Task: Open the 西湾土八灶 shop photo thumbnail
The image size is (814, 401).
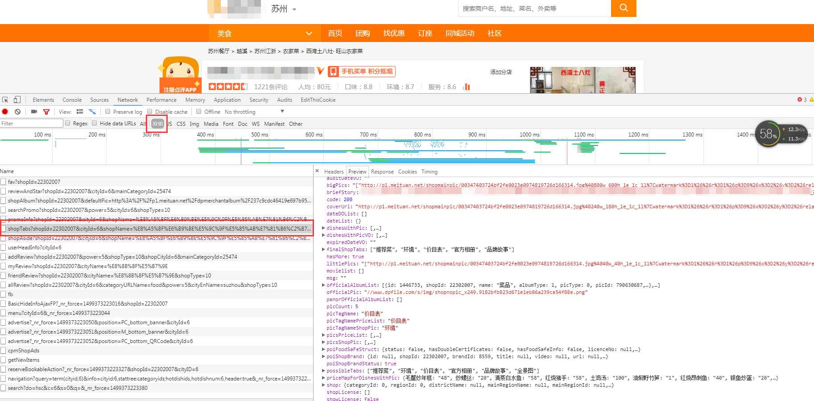Action: 583,80
